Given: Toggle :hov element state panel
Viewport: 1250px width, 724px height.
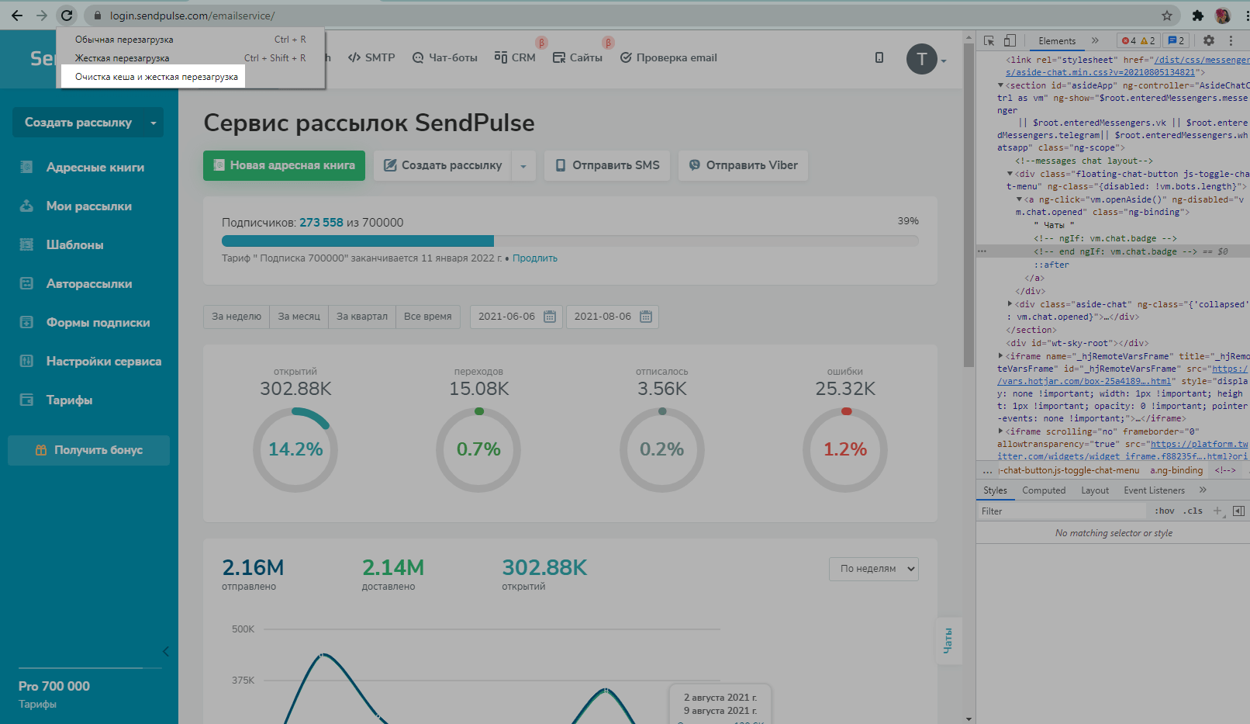Looking at the screenshot, I should pyautogui.click(x=1164, y=511).
